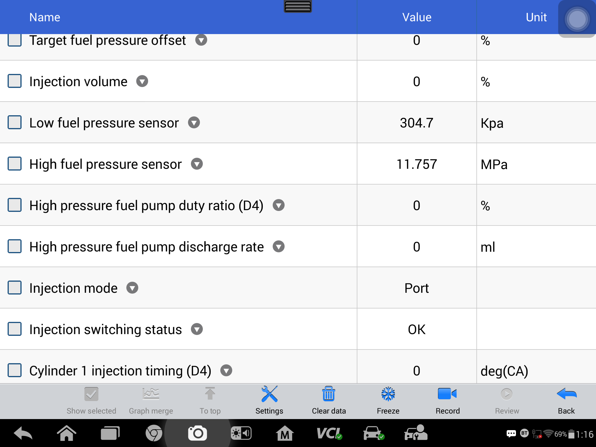596x447 pixels.
Task: Go back using the blue Back arrow
Action: point(566,401)
